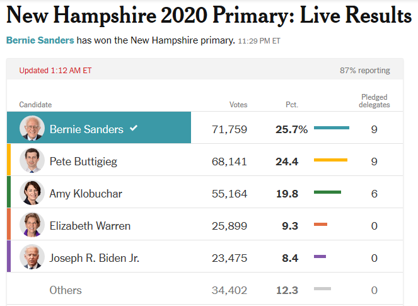The height and width of the screenshot is (306, 418).
Task: Click the Pct. column header
Action: click(x=292, y=105)
